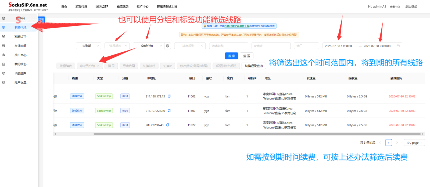The height and width of the screenshot is (187, 430).
Task: Copy IP address 211.198.172.13 using copy icon
Action: pos(169,96)
